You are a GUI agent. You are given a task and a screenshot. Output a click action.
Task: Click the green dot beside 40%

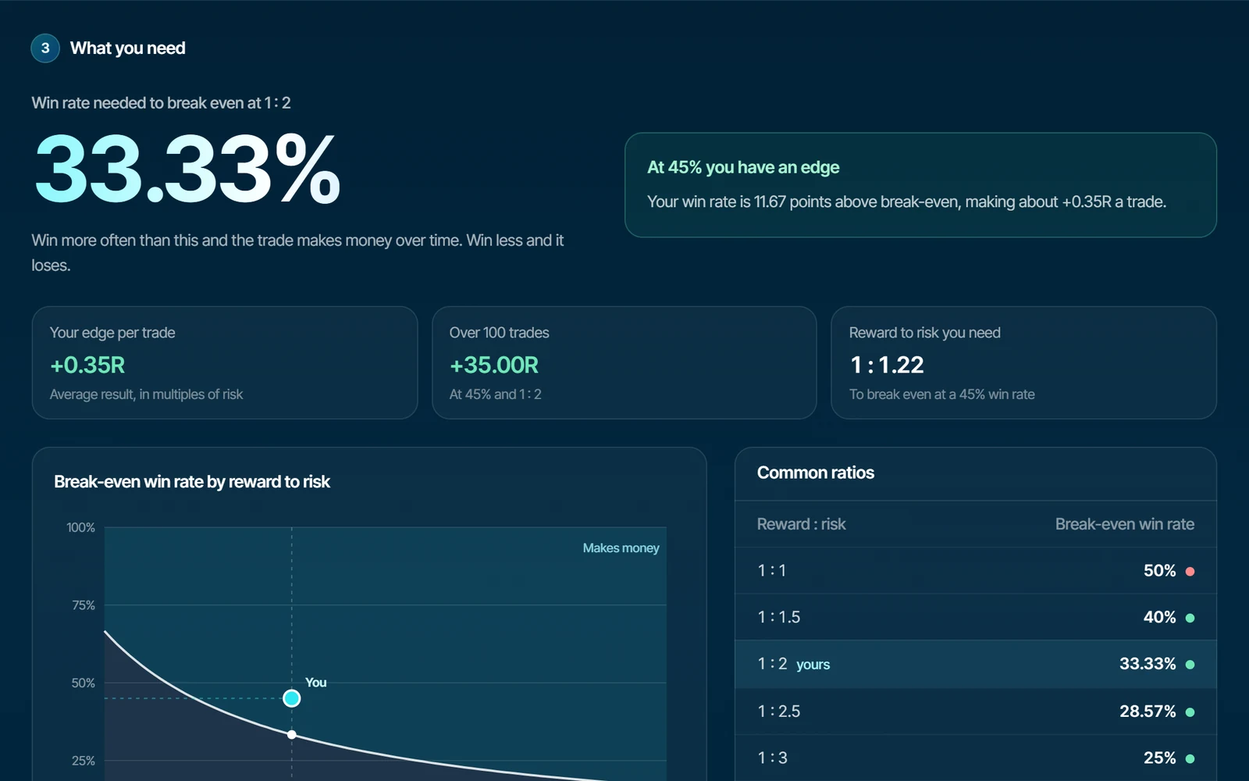point(1190,618)
